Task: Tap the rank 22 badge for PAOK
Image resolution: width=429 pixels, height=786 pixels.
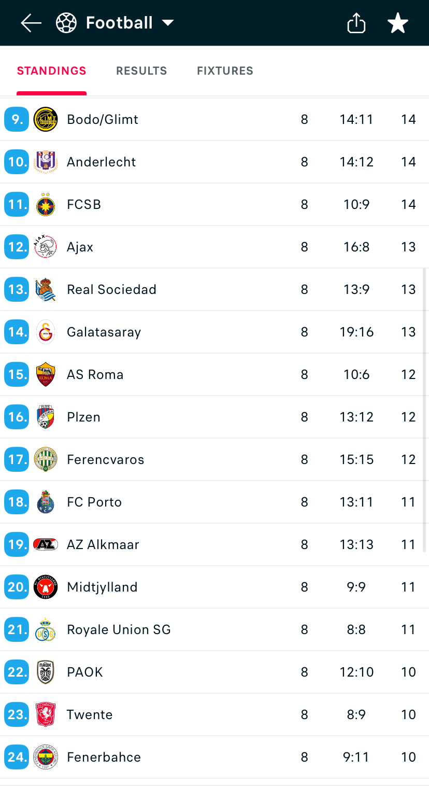Action: click(17, 672)
